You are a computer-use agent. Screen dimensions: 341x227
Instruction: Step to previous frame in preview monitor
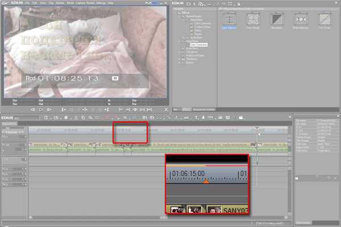point(32,110)
